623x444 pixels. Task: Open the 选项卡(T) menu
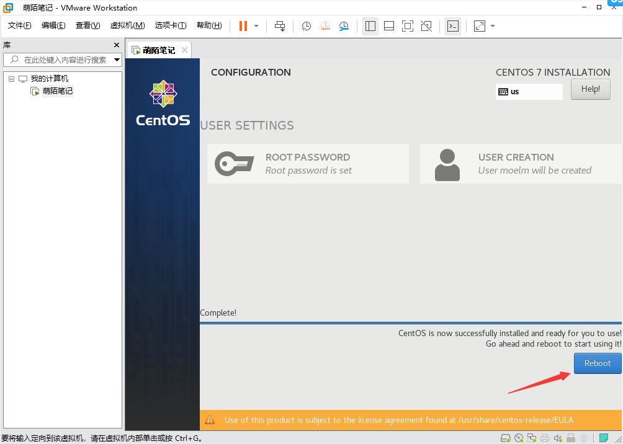pyautogui.click(x=171, y=25)
